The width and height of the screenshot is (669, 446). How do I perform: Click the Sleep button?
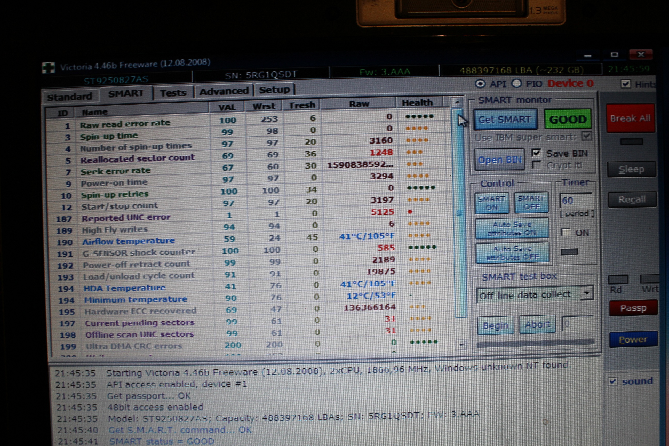point(632,169)
